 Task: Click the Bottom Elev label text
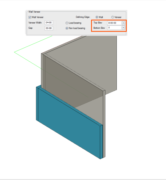(x=99, y=28)
